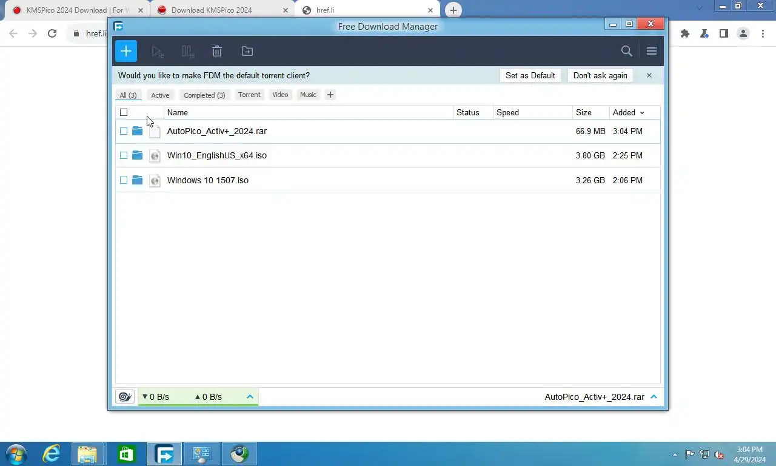Select the Music filter tab
This screenshot has height=466, width=776.
point(308,95)
